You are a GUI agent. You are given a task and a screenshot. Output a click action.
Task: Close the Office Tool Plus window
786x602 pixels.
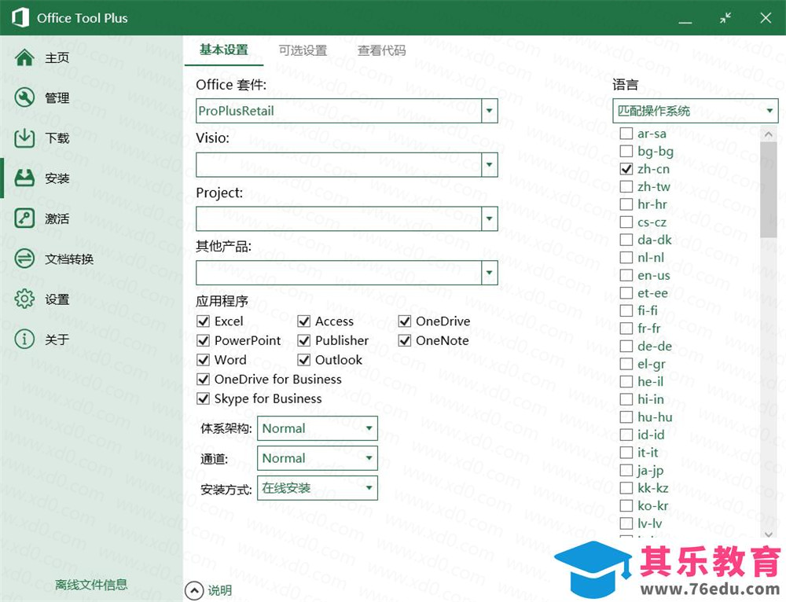tap(766, 18)
